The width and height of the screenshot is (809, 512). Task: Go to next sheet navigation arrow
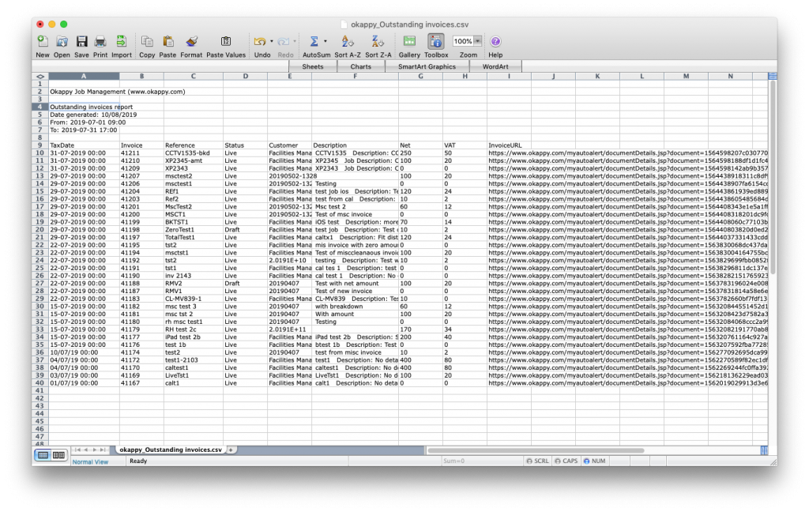[95, 450]
